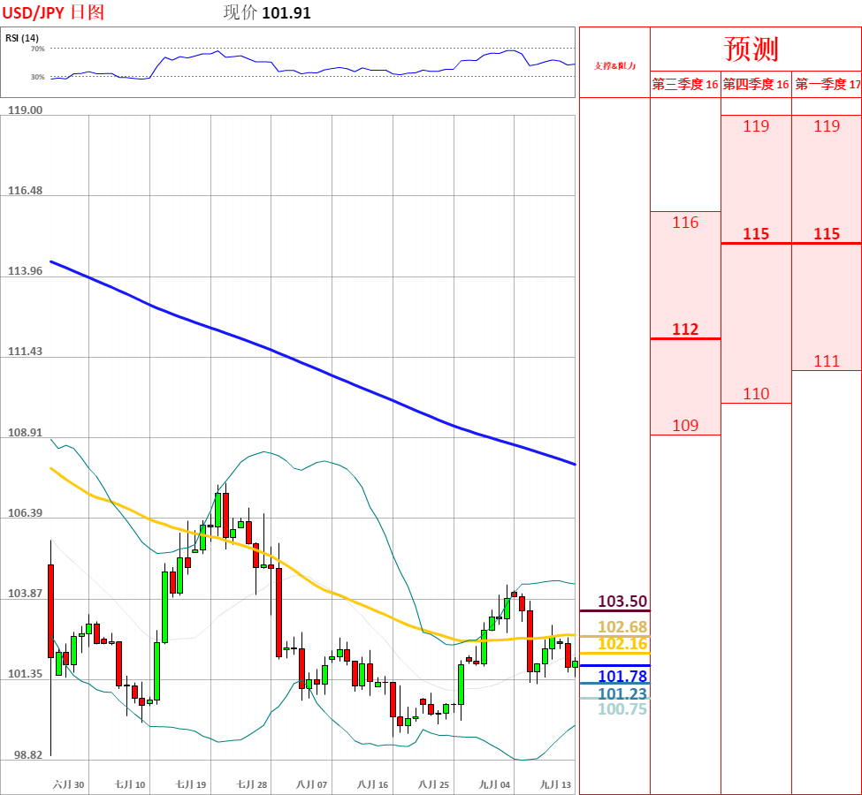Click the 100.75 support level
The width and height of the screenshot is (862, 795).
coord(622,708)
